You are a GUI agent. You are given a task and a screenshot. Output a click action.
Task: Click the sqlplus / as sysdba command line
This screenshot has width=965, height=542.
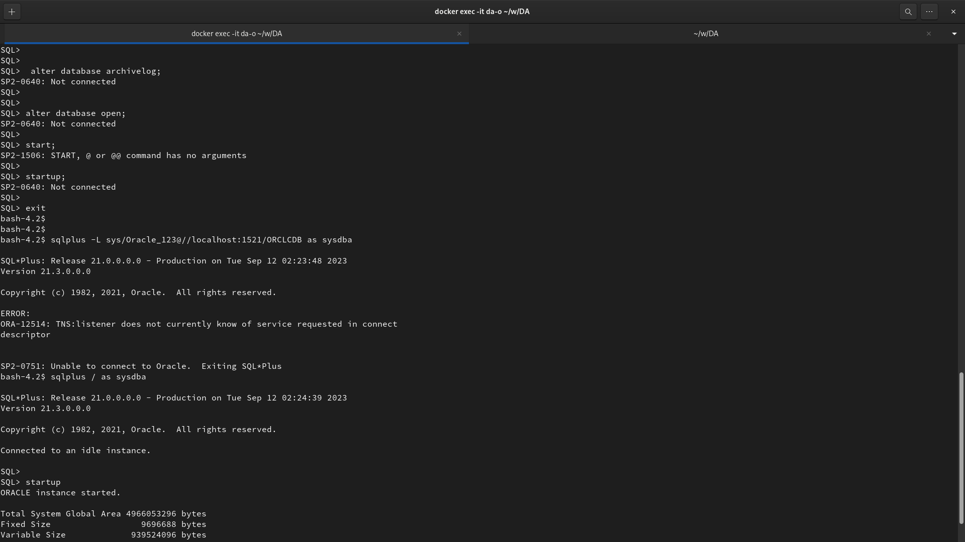coord(73,377)
